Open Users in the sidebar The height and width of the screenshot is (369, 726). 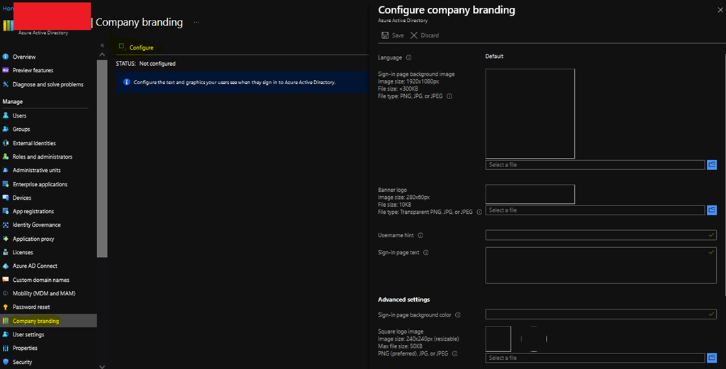click(x=19, y=115)
